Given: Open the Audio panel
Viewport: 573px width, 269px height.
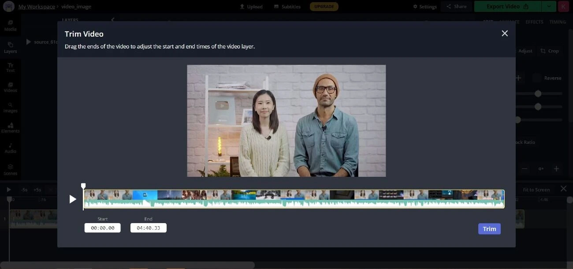Looking at the screenshot, I should click(10, 147).
